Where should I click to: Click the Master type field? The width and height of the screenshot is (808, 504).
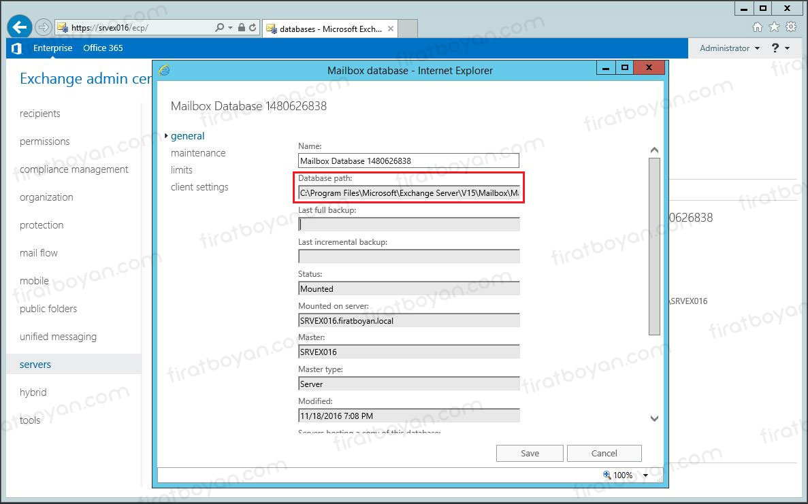coord(408,384)
